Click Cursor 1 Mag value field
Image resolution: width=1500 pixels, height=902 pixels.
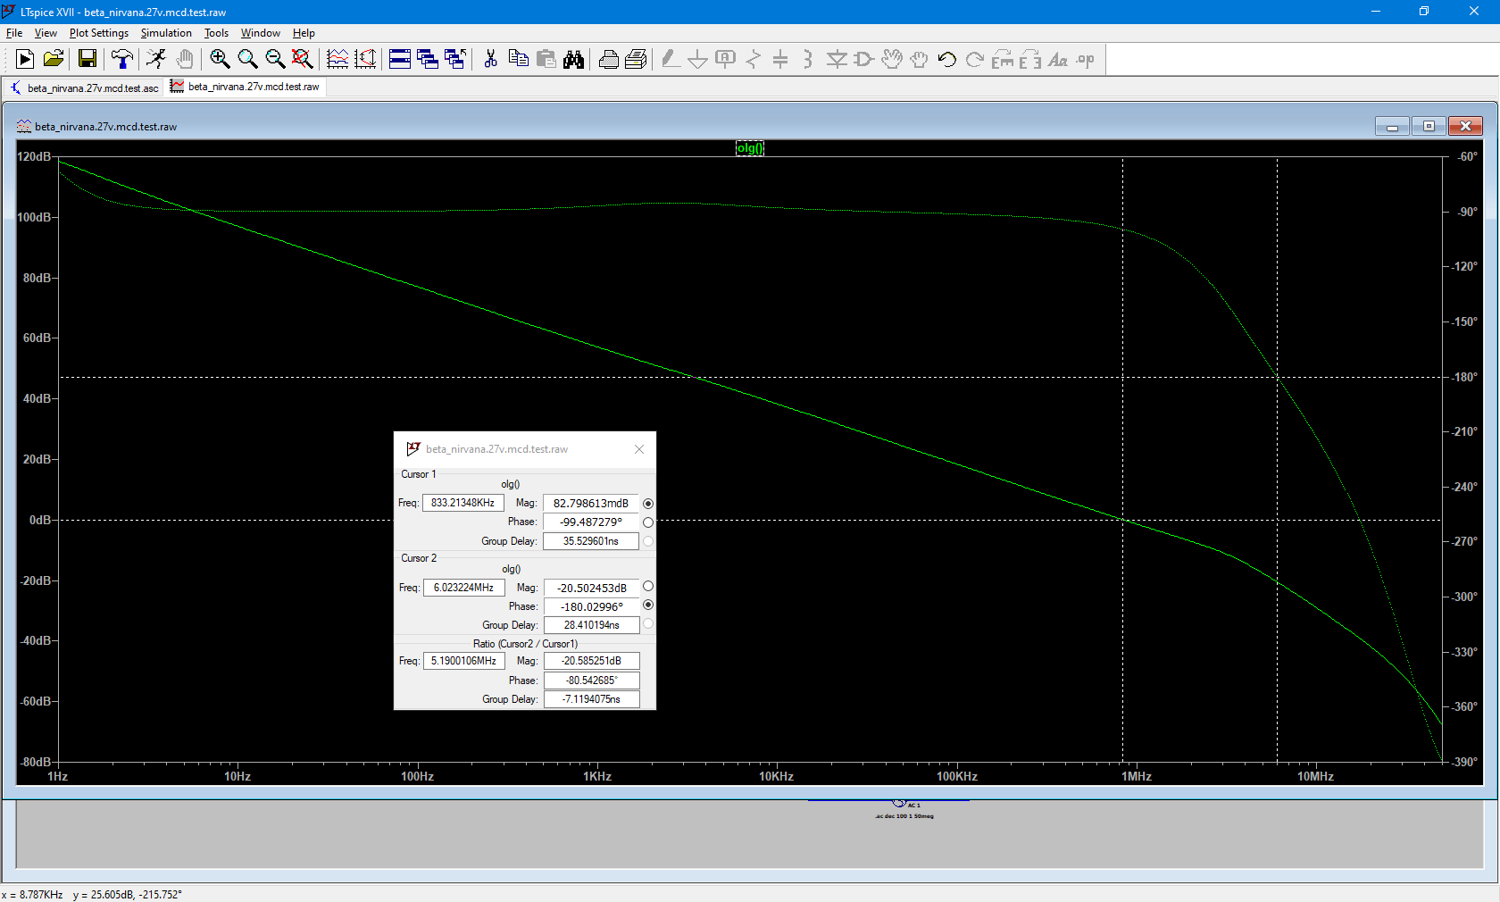591,503
